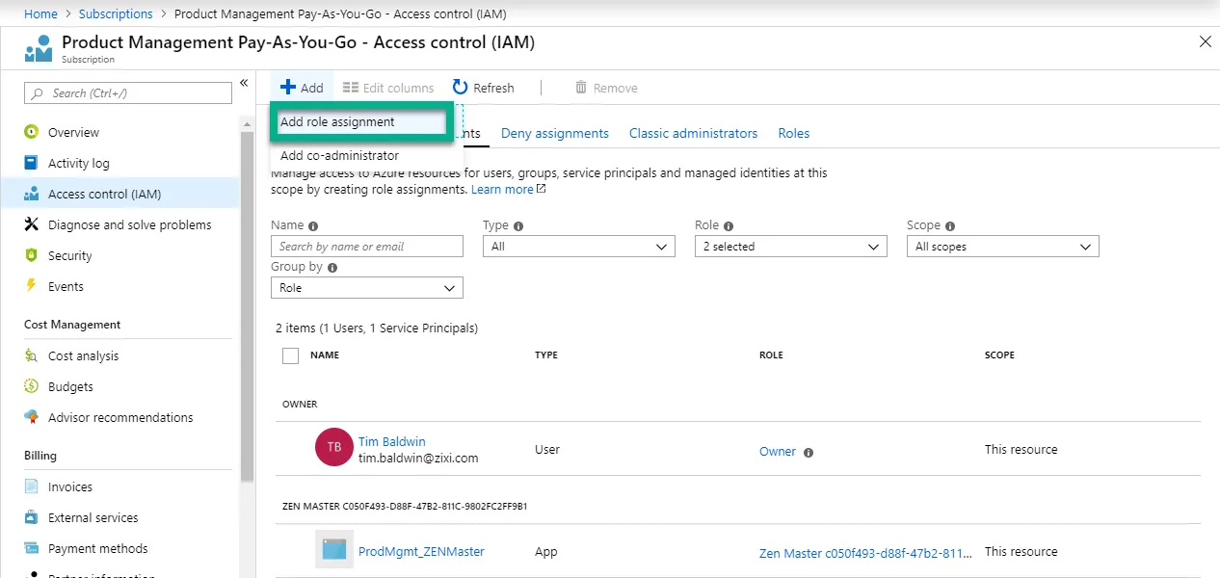Click the Remove trash can icon

581,88
